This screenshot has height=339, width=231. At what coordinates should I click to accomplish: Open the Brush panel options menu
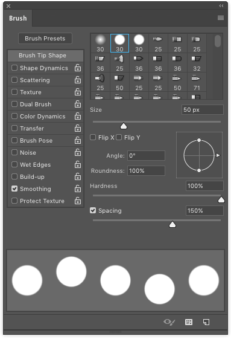(x=221, y=18)
